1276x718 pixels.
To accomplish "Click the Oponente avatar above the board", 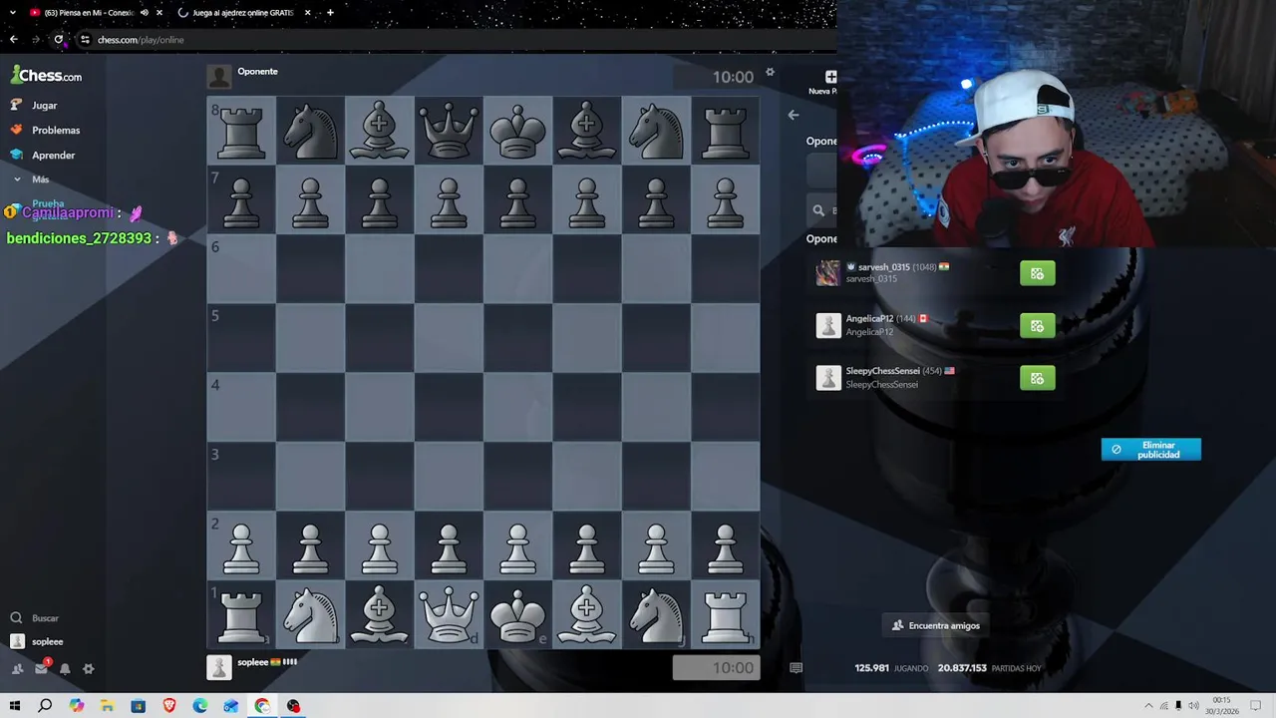I will (x=219, y=76).
